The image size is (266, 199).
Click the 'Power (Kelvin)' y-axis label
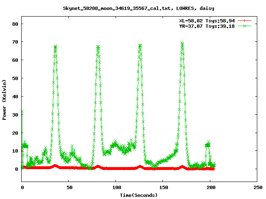(x=4, y=100)
